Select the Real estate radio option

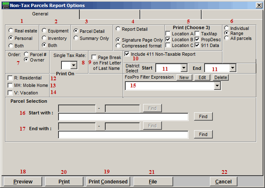click(x=10, y=31)
